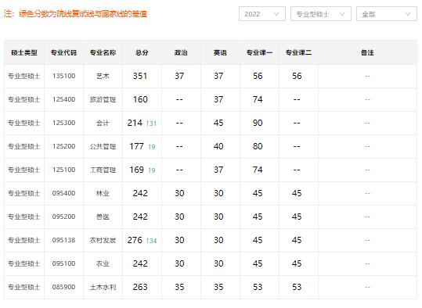Select major code 125200
422x308 pixels.
[x=63, y=146]
